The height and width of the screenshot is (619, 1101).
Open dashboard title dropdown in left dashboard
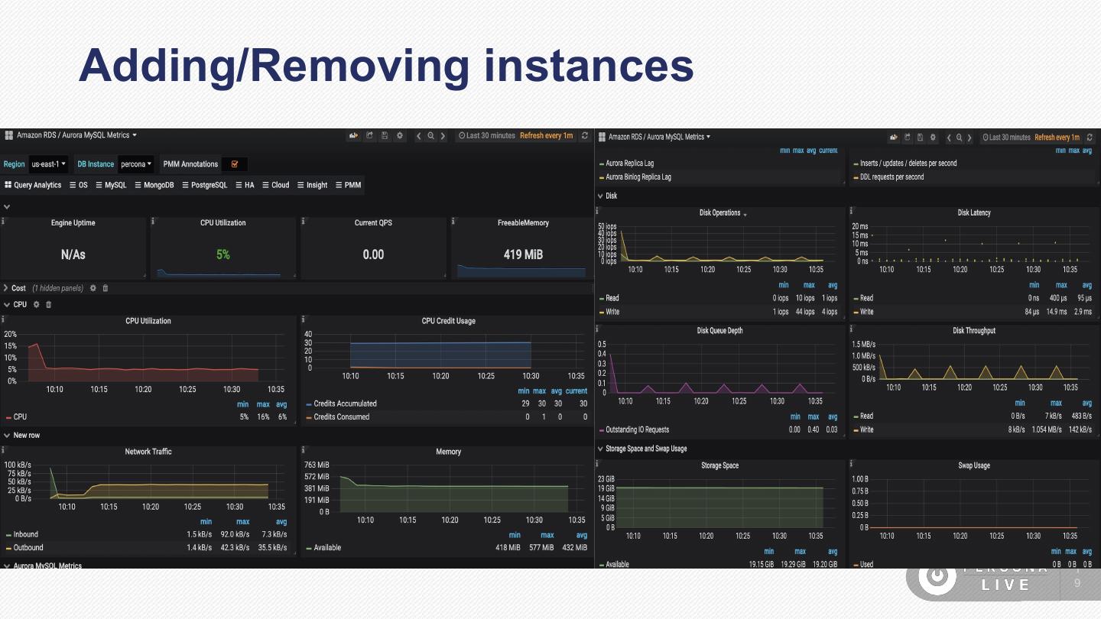coord(76,135)
